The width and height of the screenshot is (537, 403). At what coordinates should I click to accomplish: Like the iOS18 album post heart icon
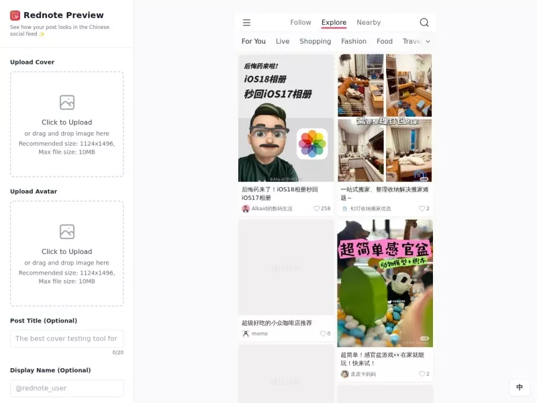click(x=316, y=208)
